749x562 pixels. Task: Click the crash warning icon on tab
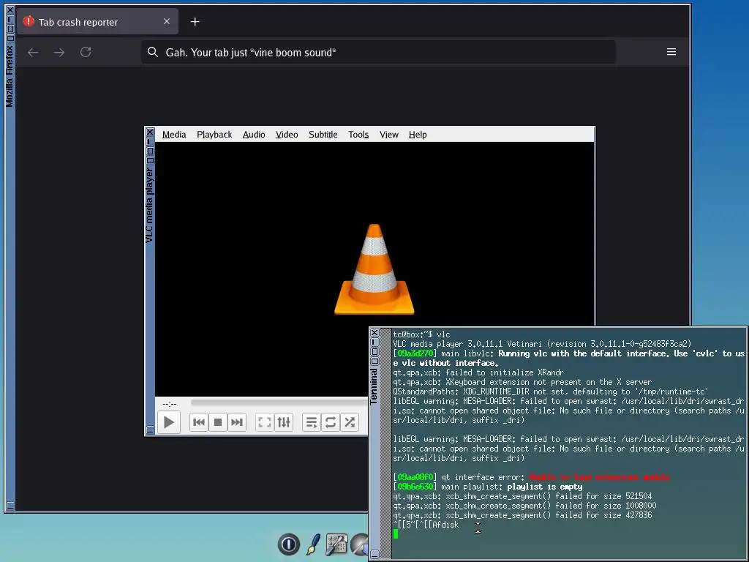[x=29, y=21]
